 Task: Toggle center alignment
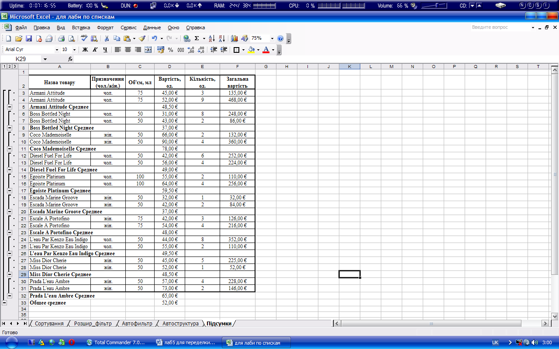(128, 50)
